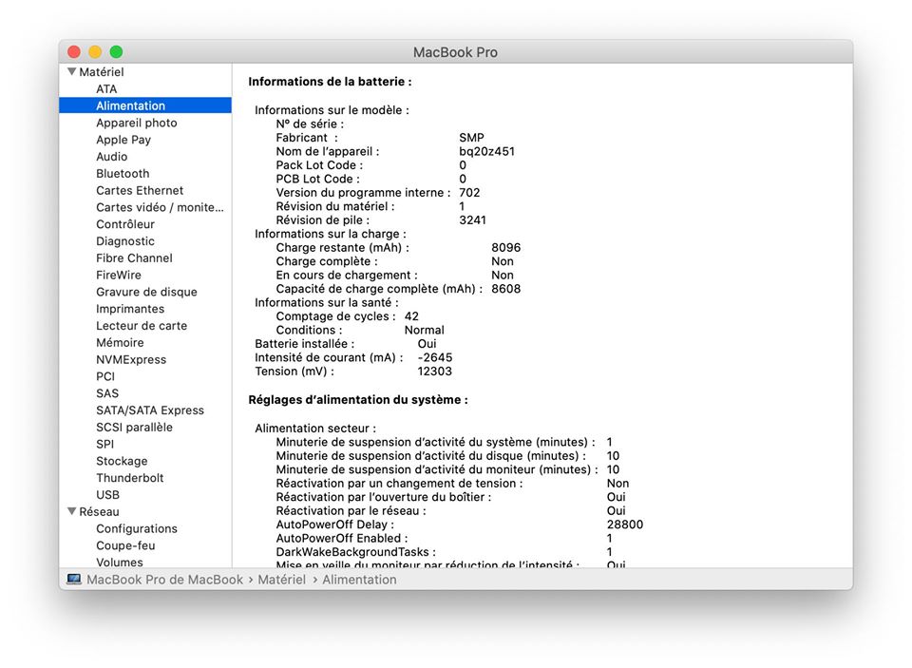This screenshot has width=912, height=668.
Task: Click Matériel in the path bar
Action: (281, 580)
